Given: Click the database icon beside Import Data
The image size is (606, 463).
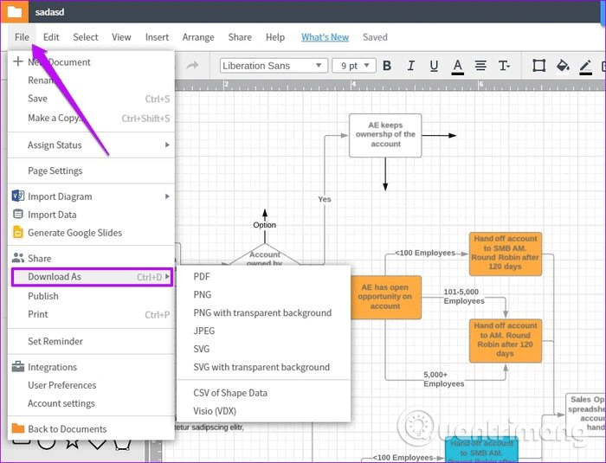Looking at the screenshot, I should [18, 214].
